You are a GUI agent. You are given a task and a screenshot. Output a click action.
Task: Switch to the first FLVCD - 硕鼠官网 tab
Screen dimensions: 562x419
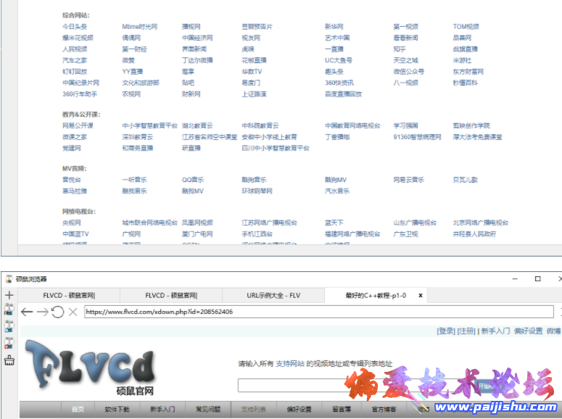point(69,295)
